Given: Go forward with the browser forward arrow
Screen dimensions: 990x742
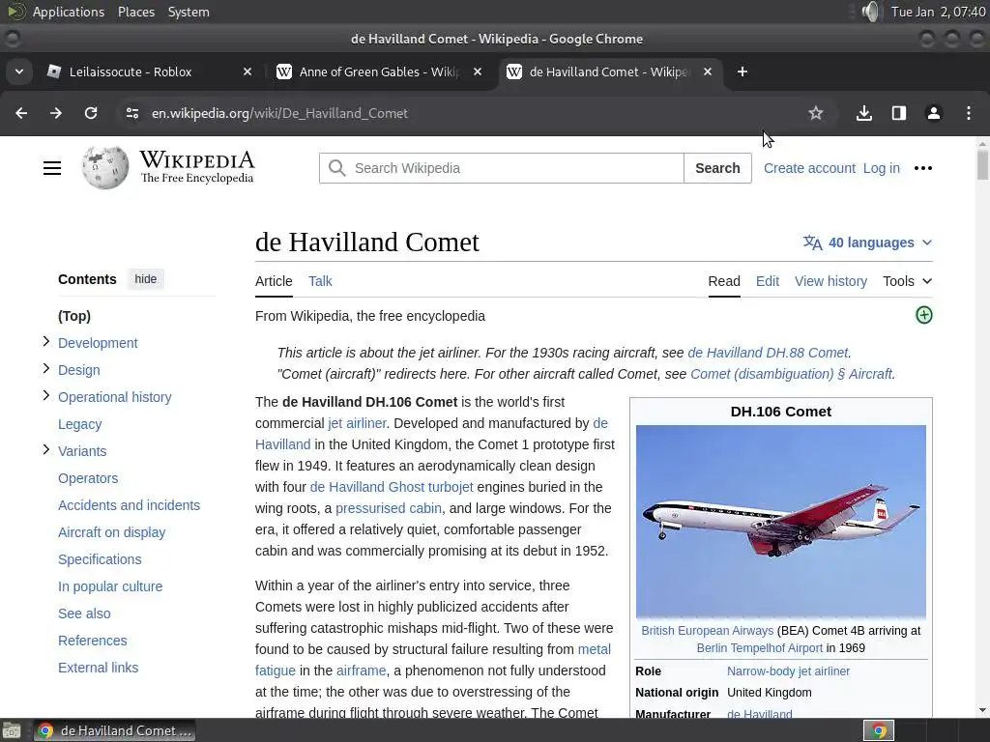Looking at the screenshot, I should coord(56,113).
